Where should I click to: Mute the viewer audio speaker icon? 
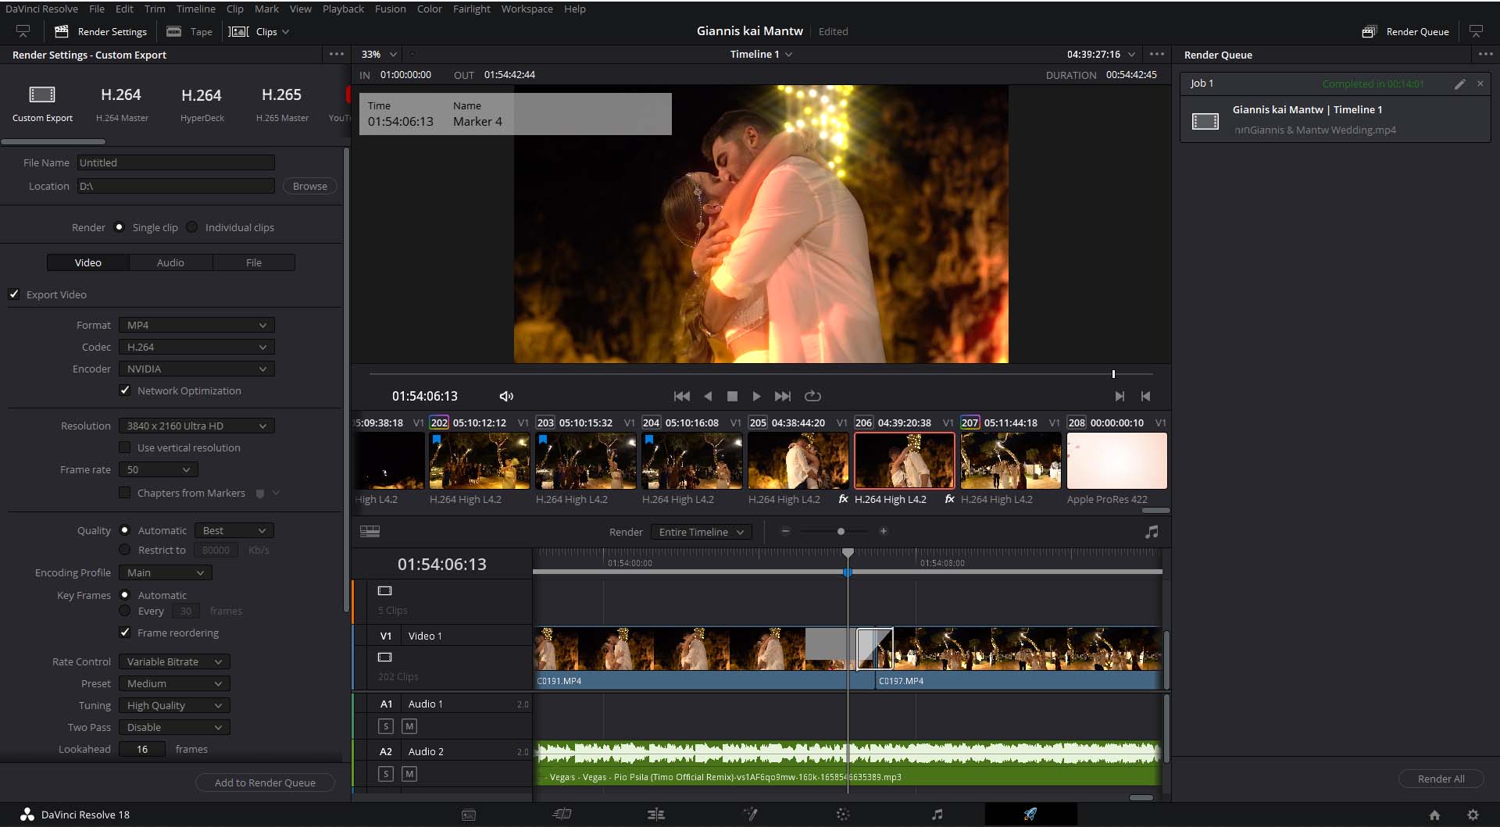point(506,396)
